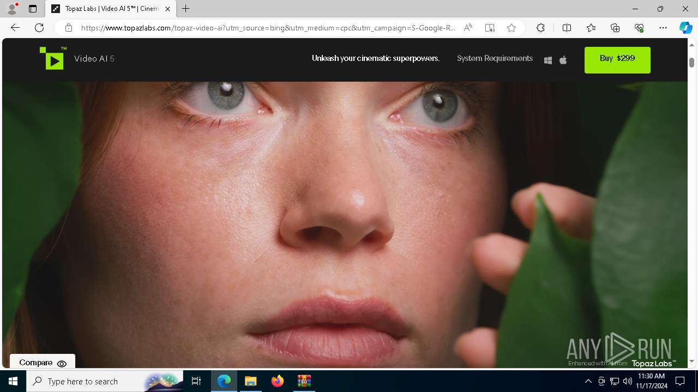Refresh the current page
The image size is (698, 392).
(x=39, y=28)
